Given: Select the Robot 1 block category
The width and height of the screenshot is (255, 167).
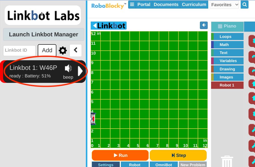Looking at the screenshot, I should [227, 85].
